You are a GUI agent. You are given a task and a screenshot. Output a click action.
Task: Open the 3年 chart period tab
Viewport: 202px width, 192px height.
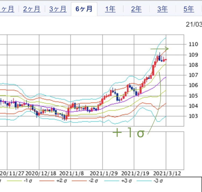pyautogui.click(x=162, y=9)
